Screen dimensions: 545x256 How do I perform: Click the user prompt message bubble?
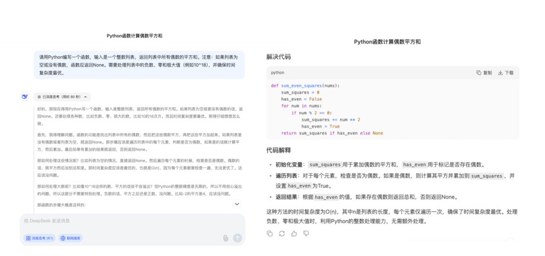click(139, 65)
